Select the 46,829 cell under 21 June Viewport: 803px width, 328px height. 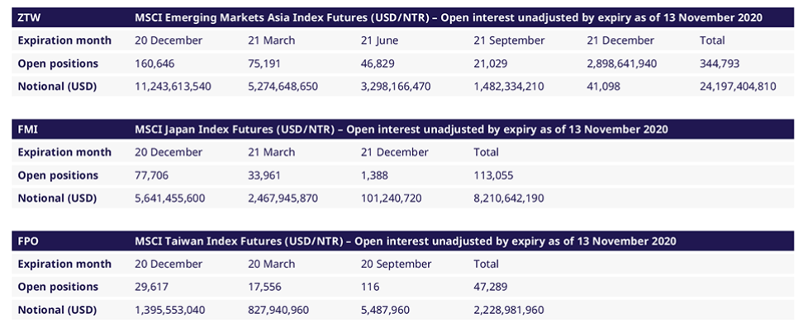[378, 63]
